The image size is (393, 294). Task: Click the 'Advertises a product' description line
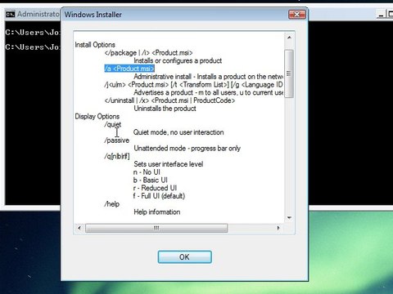[209, 92]
